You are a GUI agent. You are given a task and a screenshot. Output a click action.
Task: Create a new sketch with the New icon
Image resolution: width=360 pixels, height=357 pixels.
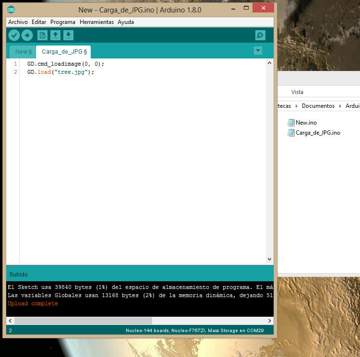pos(42,35)
